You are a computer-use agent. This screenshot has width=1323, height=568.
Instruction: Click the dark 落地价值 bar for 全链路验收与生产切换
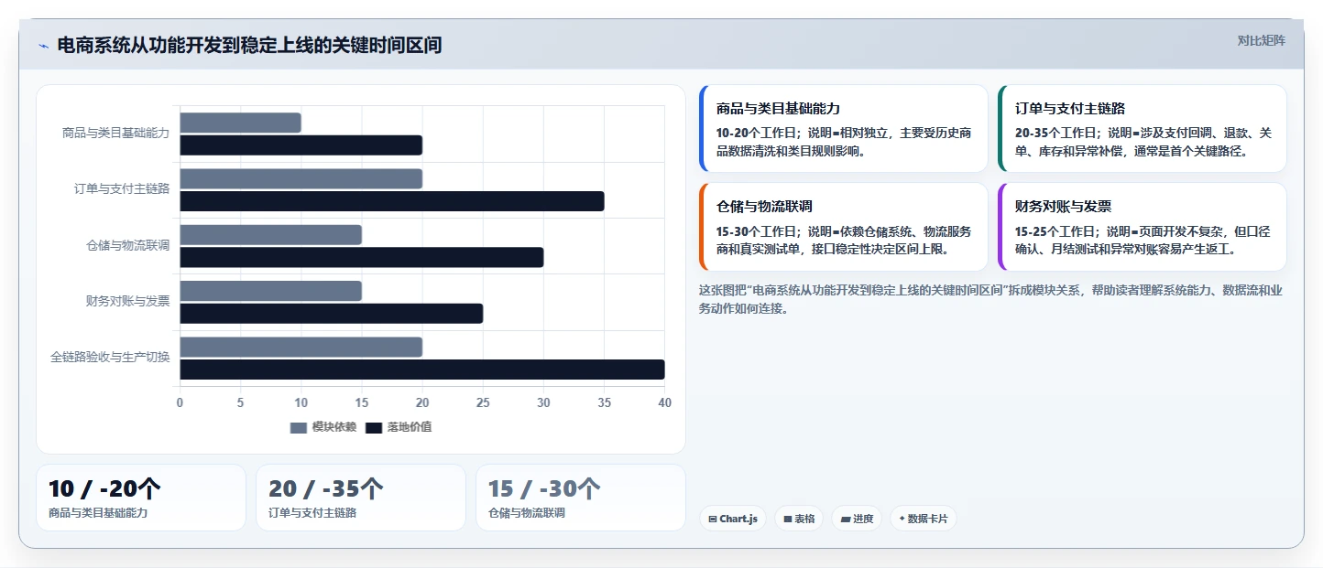pyautogui.click(x=422, y=370)
